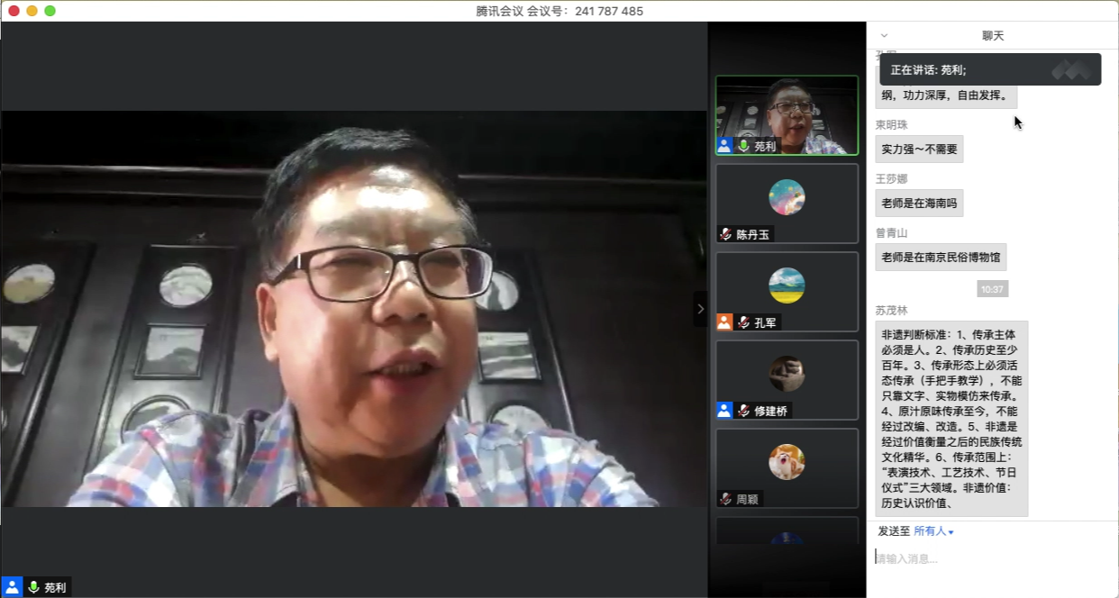This screenshot has height=598, width=1119.
Task: Select the chat message '老师是在海南吗'
Action: pyautogui.click(x=918, y=203)
